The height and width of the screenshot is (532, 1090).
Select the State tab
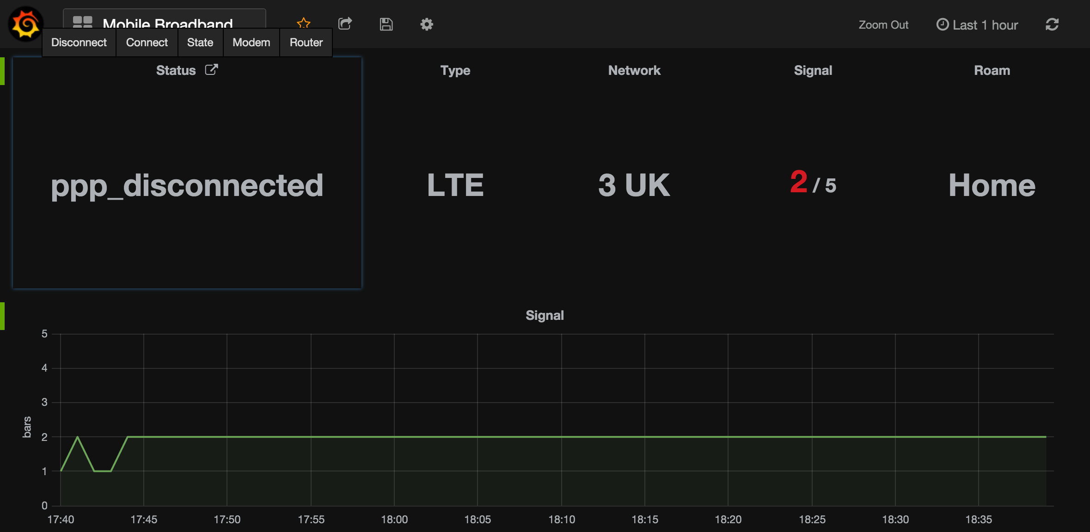(x=200, y=43)
